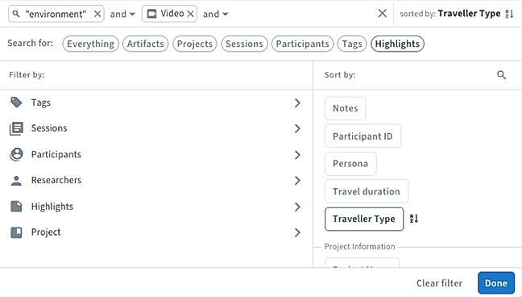Sort by Persona
The width and height of the screenshot is (522, 297).
click(x=350, y=164)
